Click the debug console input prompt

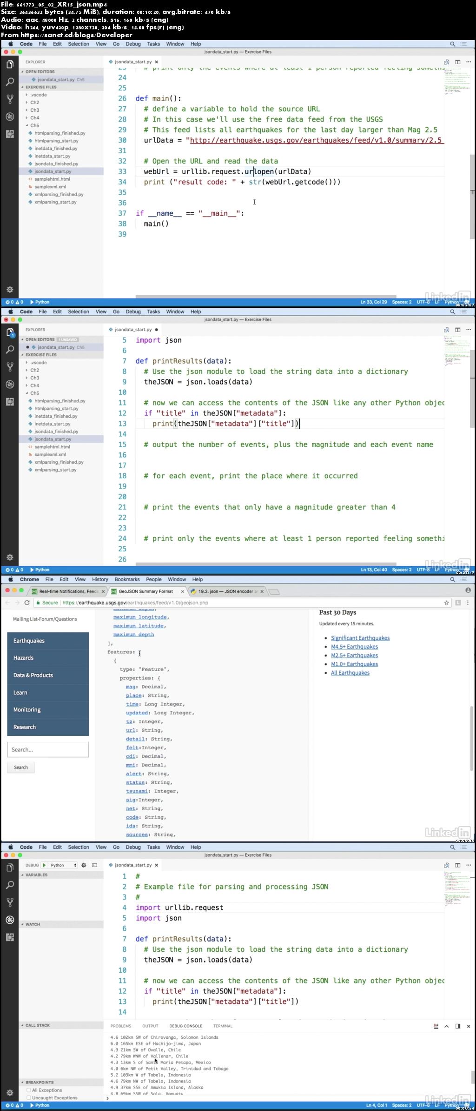[288, 1098]
